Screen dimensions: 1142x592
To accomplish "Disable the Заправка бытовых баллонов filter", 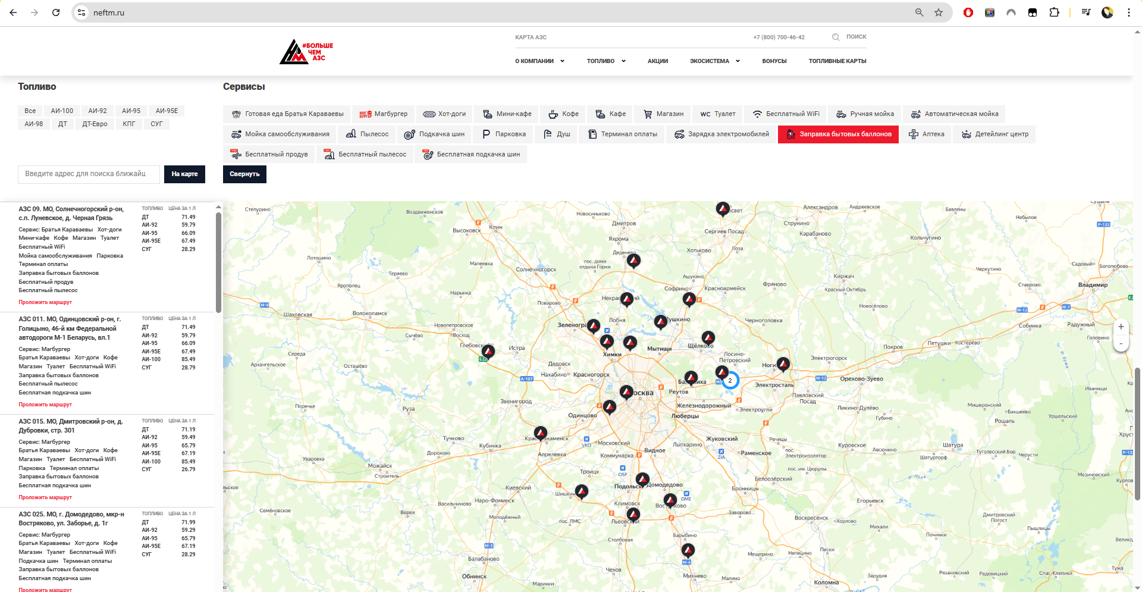I will (838, 134).
